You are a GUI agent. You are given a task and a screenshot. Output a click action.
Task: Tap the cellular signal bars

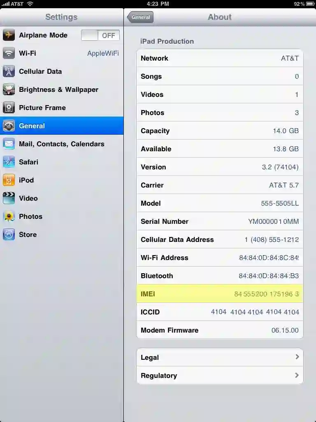pos(5,4)
